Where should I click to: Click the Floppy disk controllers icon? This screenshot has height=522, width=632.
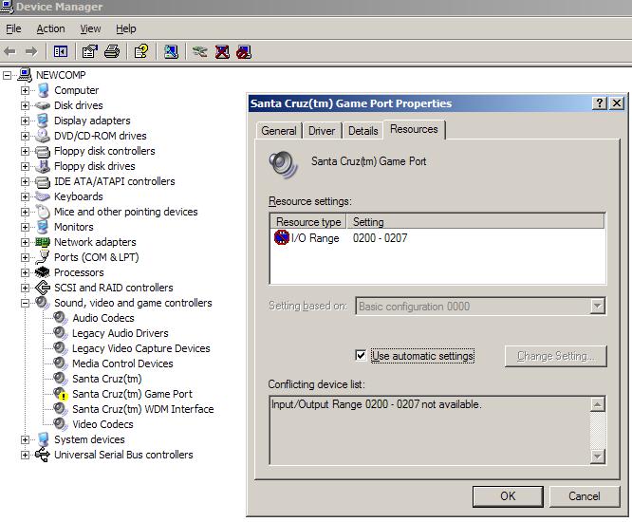pos(43,151)
